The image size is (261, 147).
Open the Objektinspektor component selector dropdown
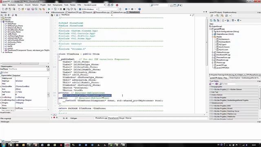click(48, 69)
